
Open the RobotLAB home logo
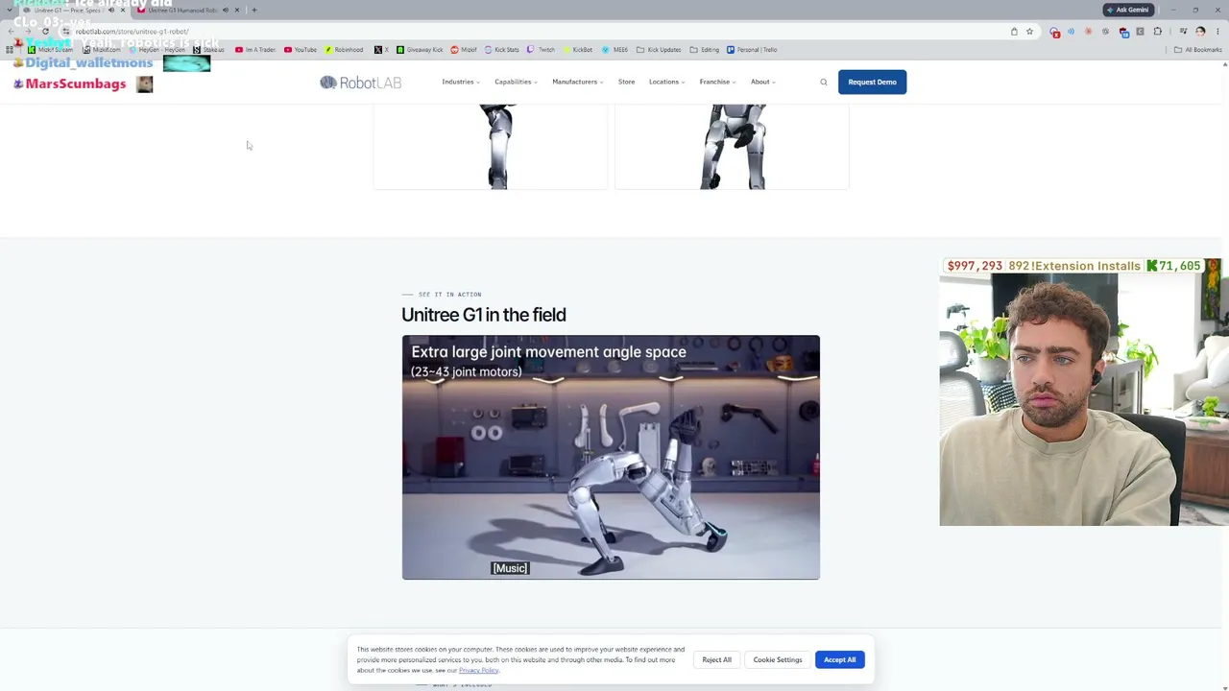pos(361,83)
